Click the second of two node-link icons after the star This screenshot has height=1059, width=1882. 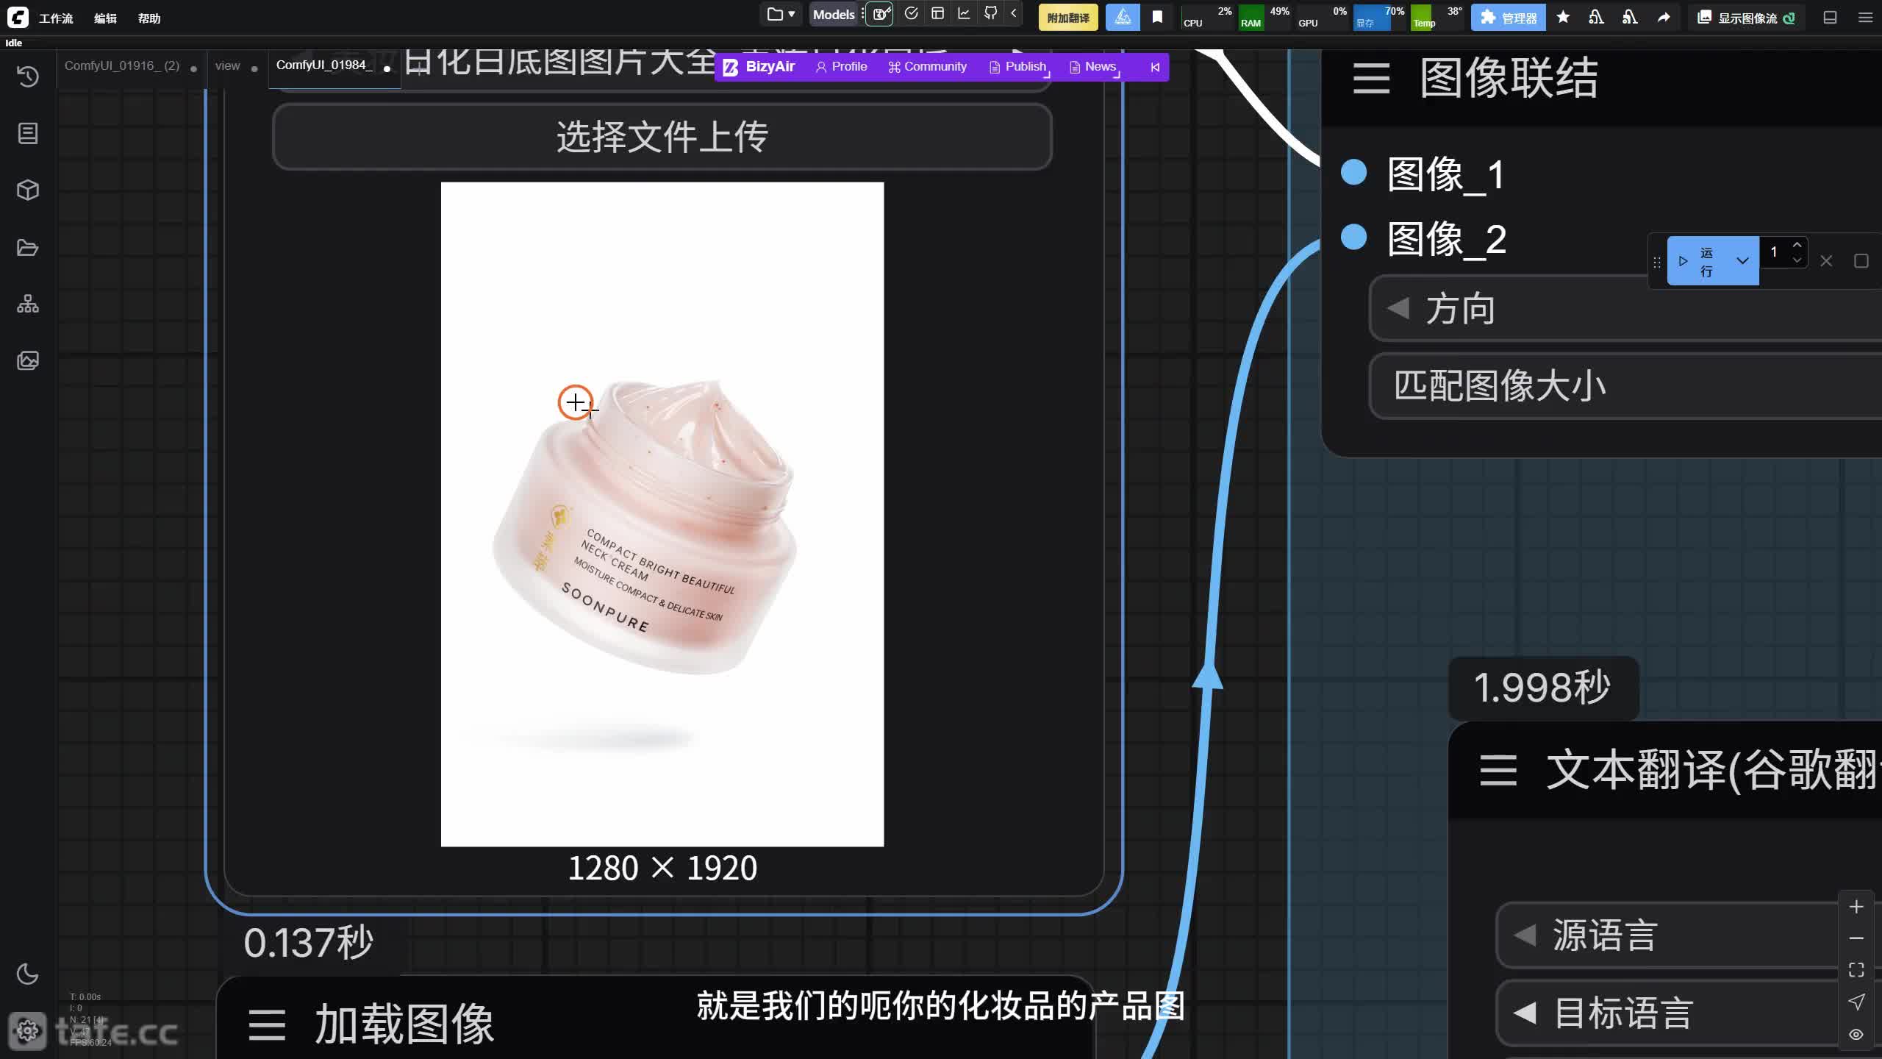[x=1630, y=18]
